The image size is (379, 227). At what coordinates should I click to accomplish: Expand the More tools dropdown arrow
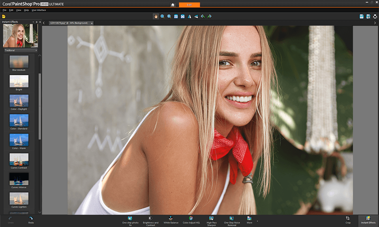257,221
